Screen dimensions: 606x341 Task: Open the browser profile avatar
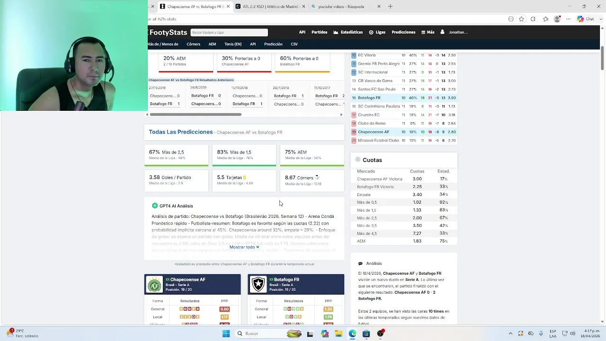557,19
